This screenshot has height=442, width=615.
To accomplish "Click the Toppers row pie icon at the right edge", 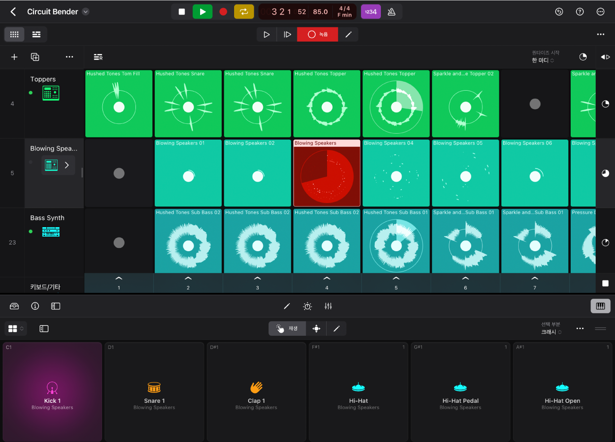I will click(606, 104).
